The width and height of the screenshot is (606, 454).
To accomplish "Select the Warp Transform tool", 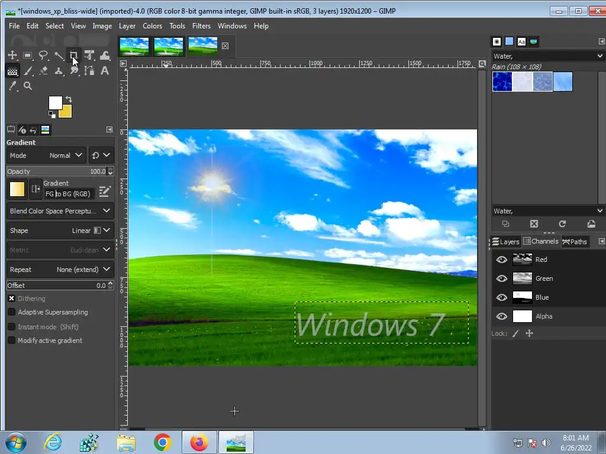I will pos(105,55).
